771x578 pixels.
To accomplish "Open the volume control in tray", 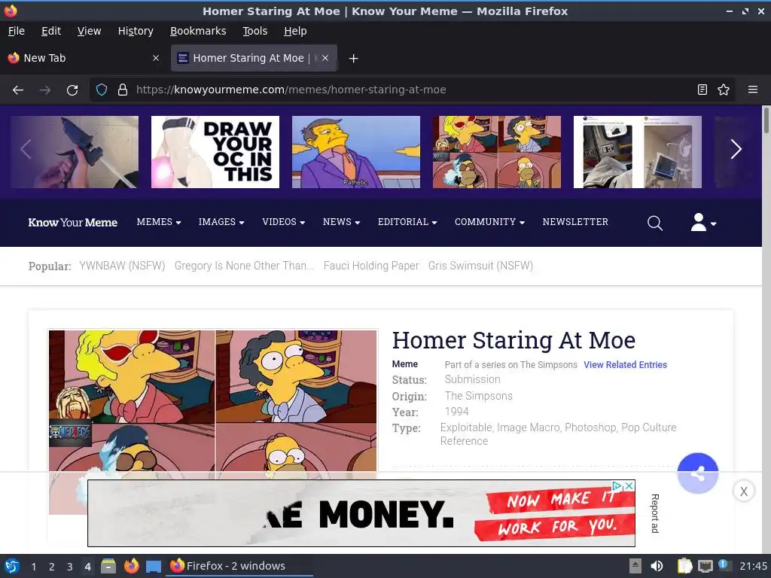I will click(x=657, y=566).
